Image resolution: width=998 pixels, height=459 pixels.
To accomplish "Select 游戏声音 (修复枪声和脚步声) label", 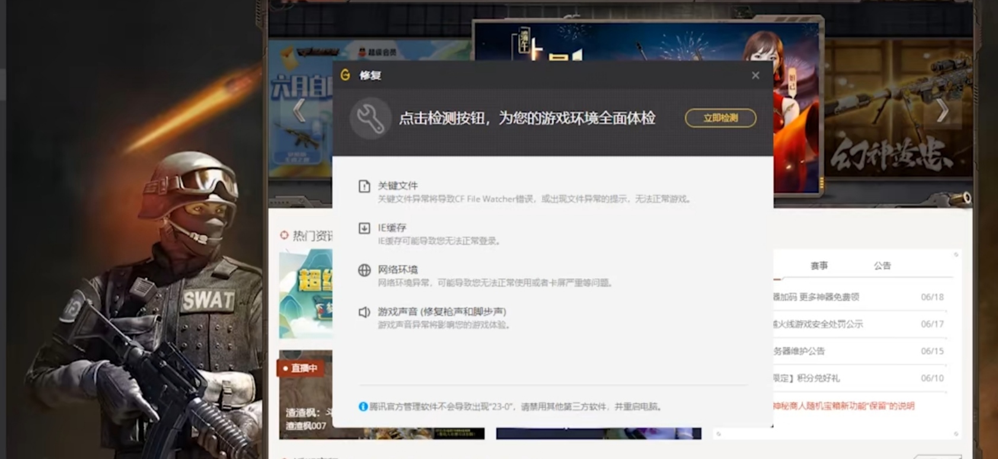I will click(x=442, y=311).
